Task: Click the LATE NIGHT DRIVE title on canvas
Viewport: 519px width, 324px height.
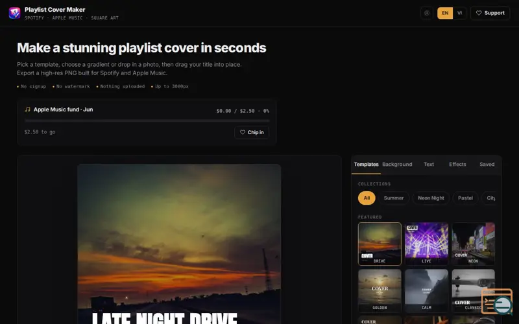Action: coord(165,318)
